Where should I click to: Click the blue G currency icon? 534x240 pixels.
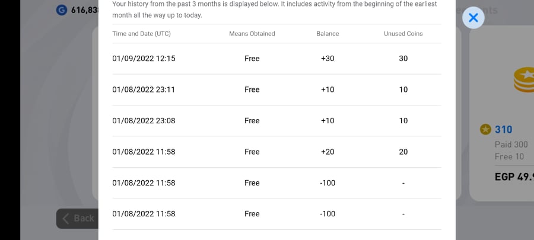(x=61, y=10)
